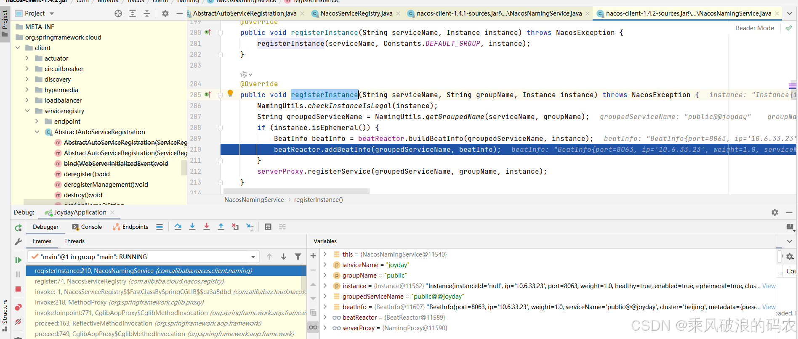
Task: Expand the beatInfo variable node
Action: (325, 307)
